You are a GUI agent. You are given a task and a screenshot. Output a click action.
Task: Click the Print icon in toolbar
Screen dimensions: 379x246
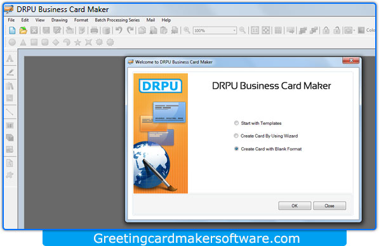(x=94, y=30)
